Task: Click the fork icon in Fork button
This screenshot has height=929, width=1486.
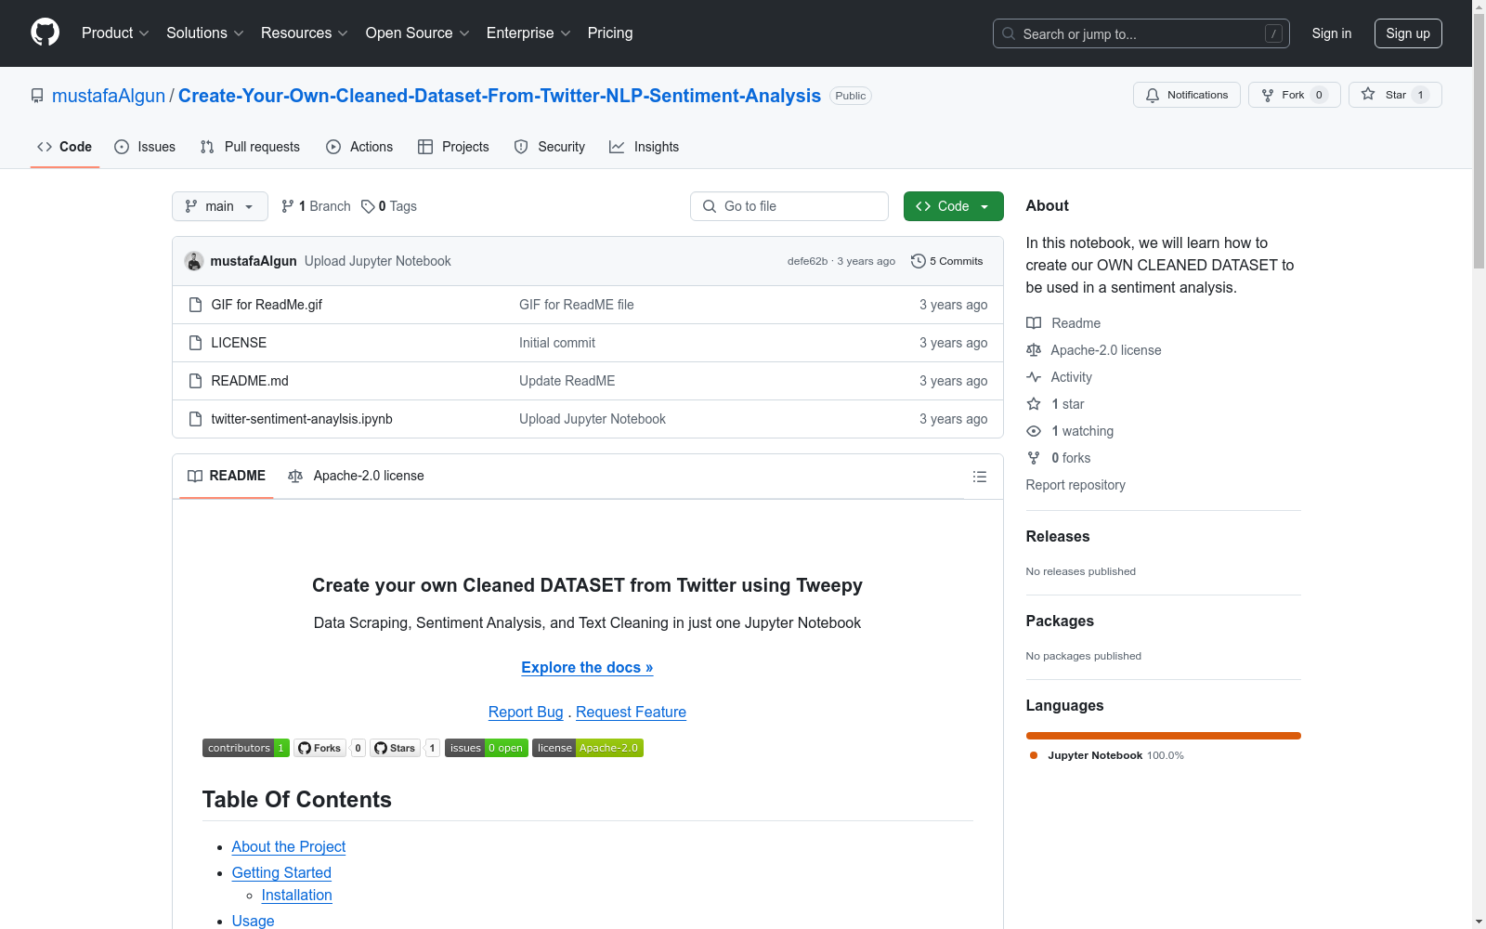Action: (1268, 95)
